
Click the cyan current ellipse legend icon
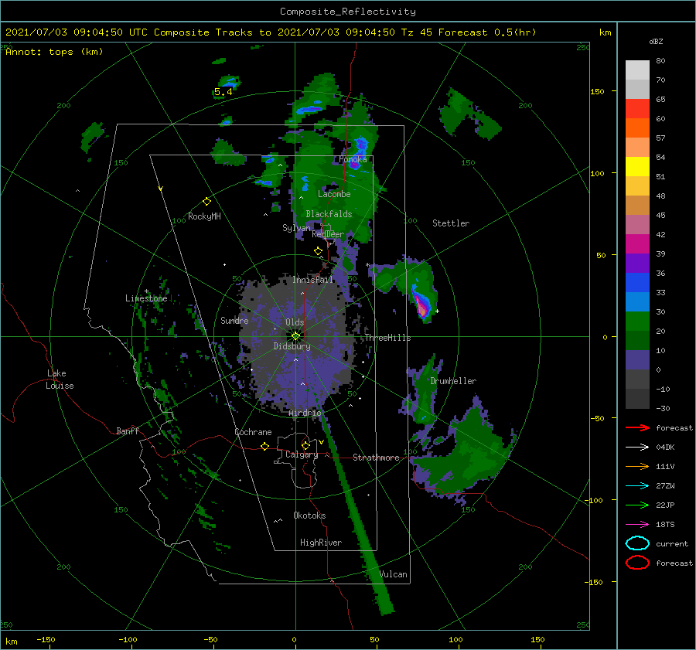point(637,543)
